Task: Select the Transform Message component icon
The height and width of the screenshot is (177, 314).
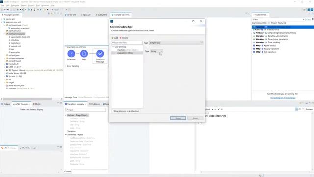Action: [100, 54]
